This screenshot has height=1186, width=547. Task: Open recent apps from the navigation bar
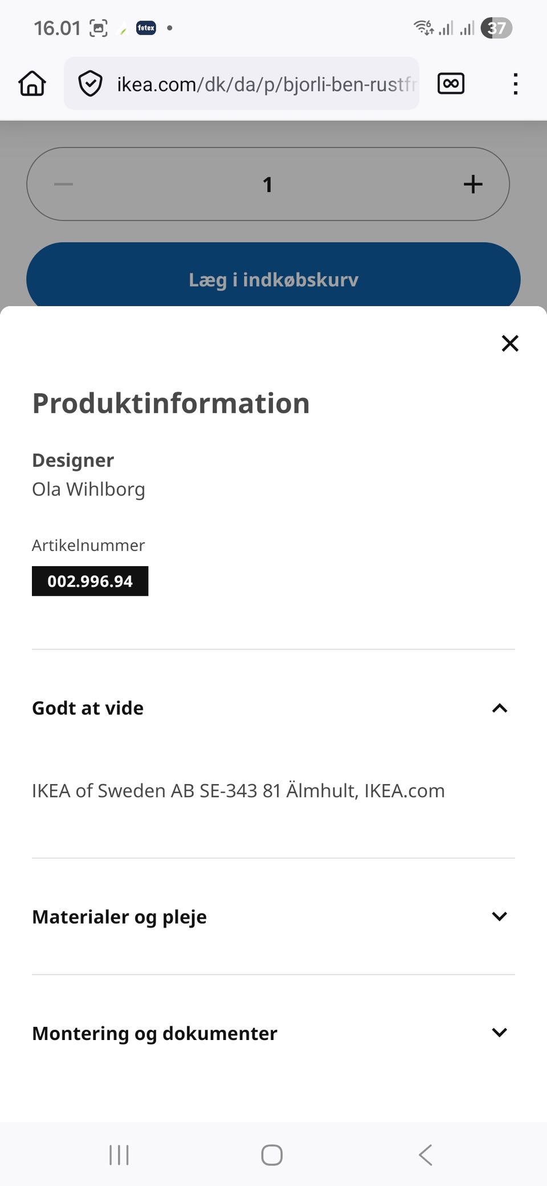(x=119, y=1155)
